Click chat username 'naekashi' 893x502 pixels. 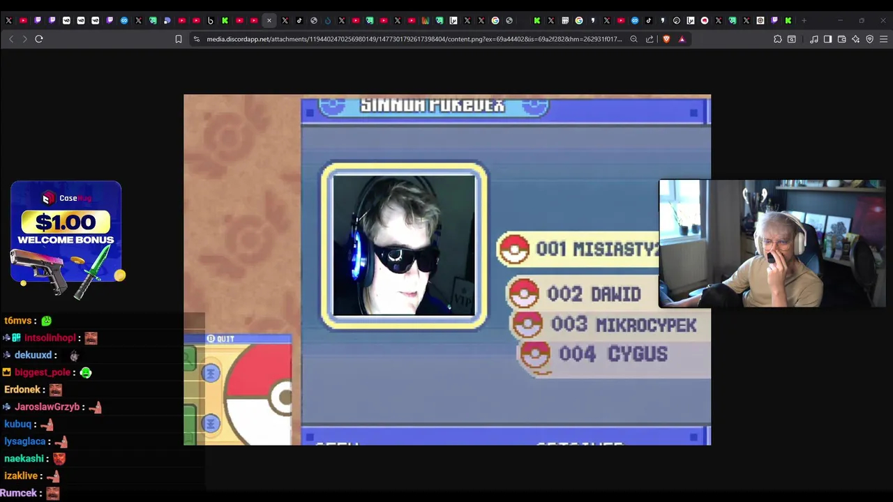(24, 459)
